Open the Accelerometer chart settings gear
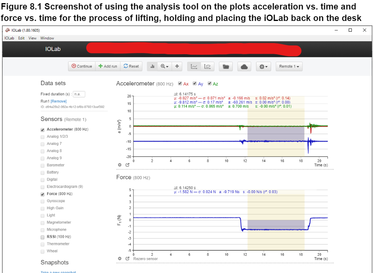The width and height of the screenshot is (374, 273). [x=120, y=165]
